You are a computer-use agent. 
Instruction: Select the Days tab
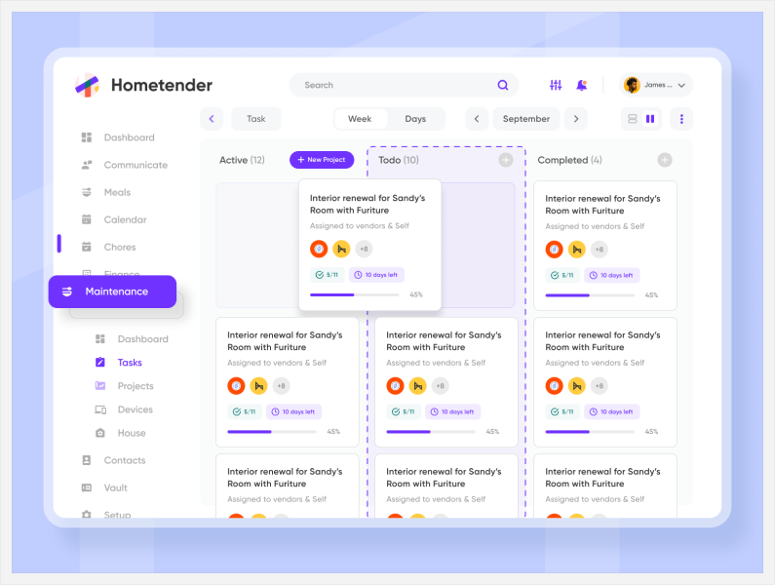(x=415, y=119)
